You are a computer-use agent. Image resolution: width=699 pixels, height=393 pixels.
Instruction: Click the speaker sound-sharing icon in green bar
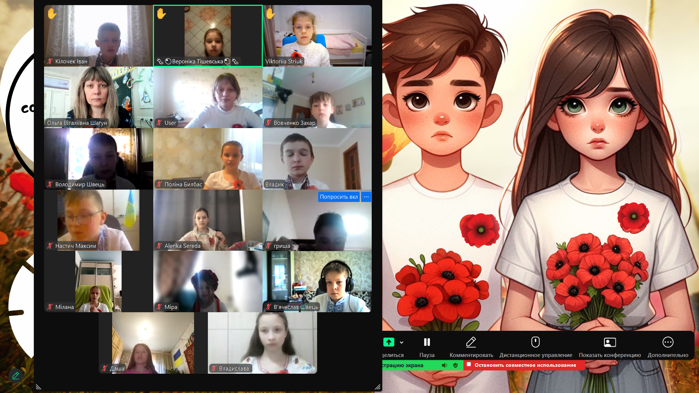[445, 365]
